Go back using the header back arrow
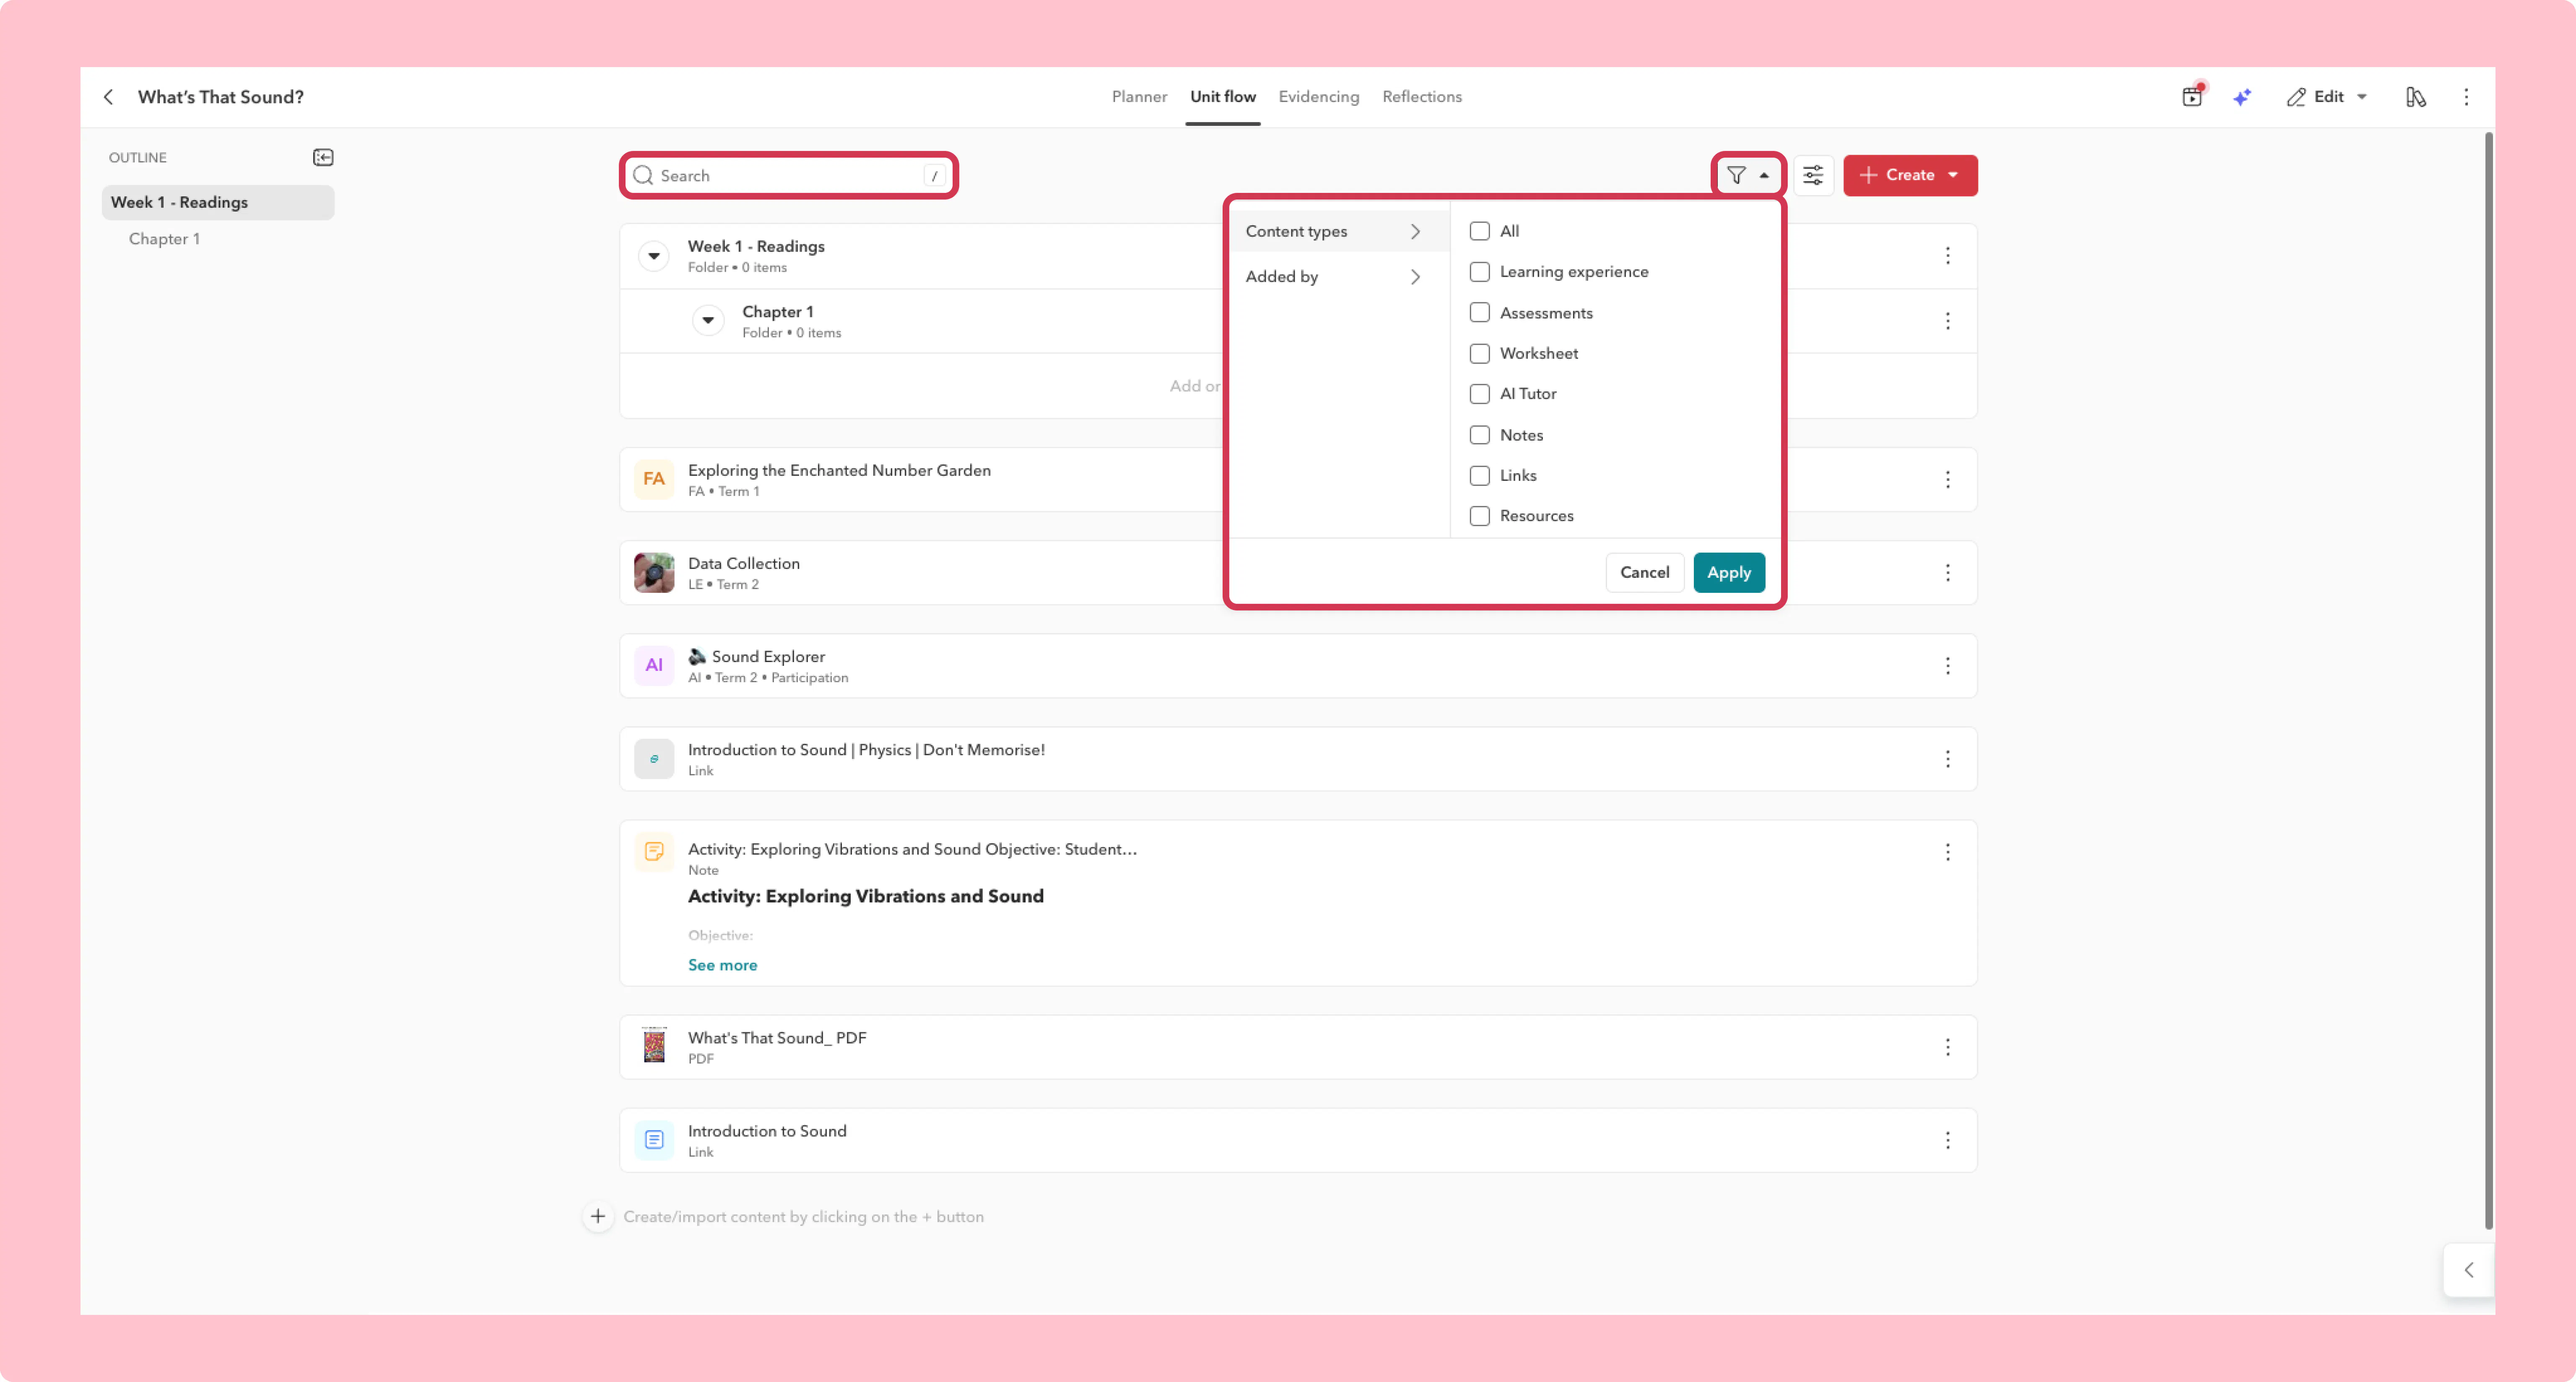The width and height of the screenshot is (2576, 1382). point(108,97)
